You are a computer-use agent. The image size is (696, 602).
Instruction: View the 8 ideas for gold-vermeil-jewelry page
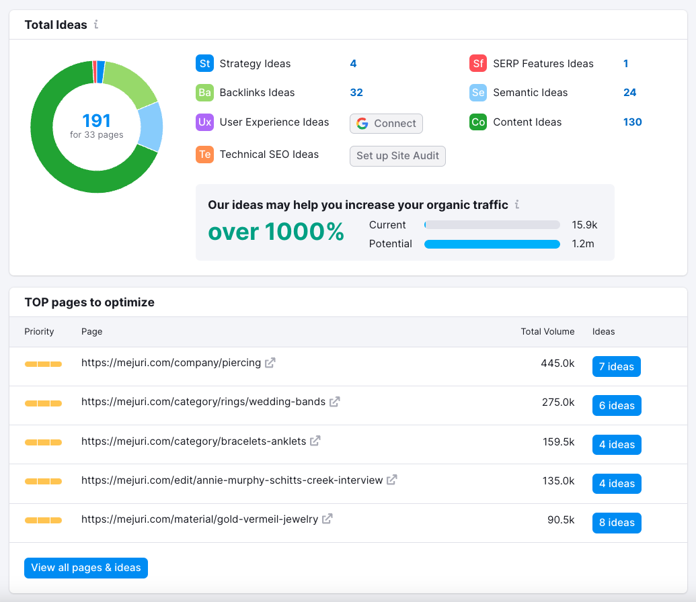(616, 522)
